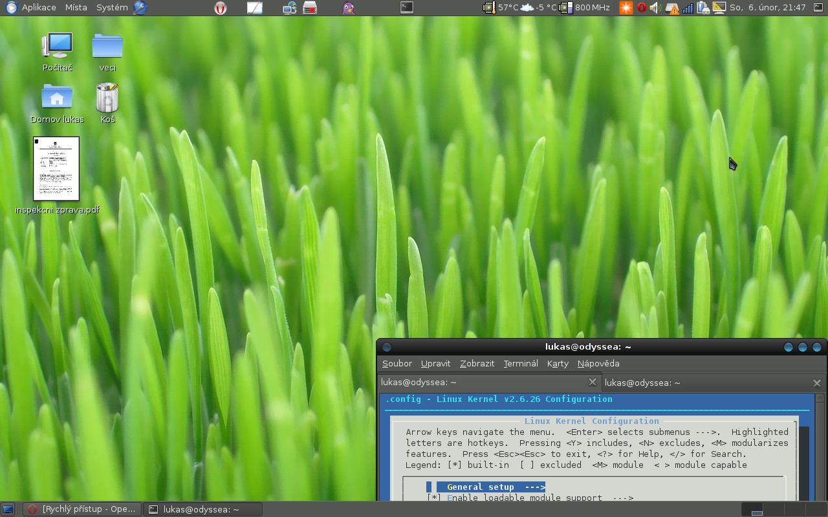The height and width of the screenshot is (517, 828).
Task: Select the Počítač desktop icon
Action: pyautogui.click(x=57, y=52)
